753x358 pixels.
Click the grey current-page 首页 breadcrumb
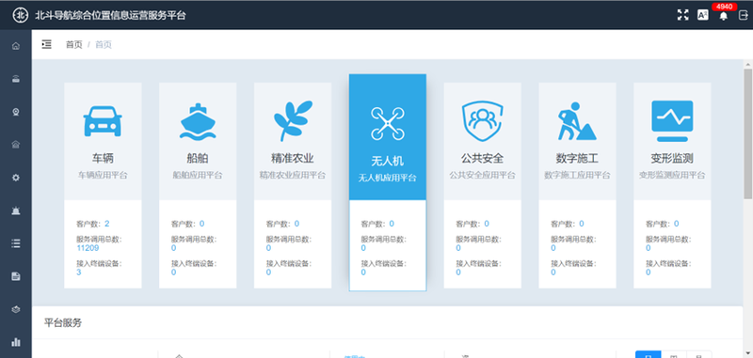pos(104,44)
